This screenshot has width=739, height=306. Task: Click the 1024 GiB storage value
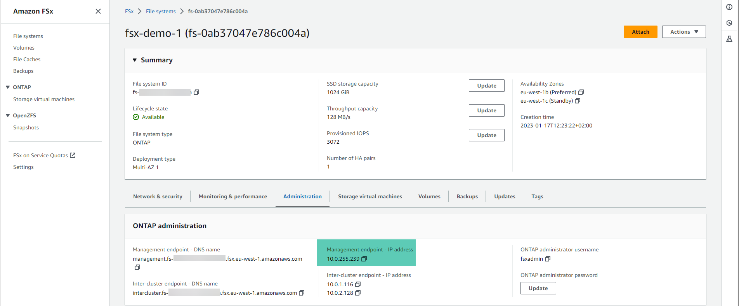(338, 92)
